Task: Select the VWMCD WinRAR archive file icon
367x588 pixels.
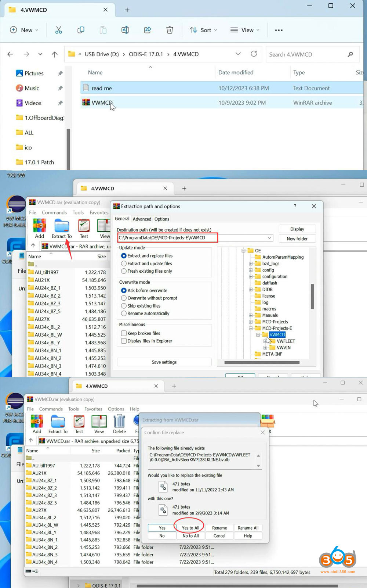Action: pyautogui.click(x=86, y=103)
